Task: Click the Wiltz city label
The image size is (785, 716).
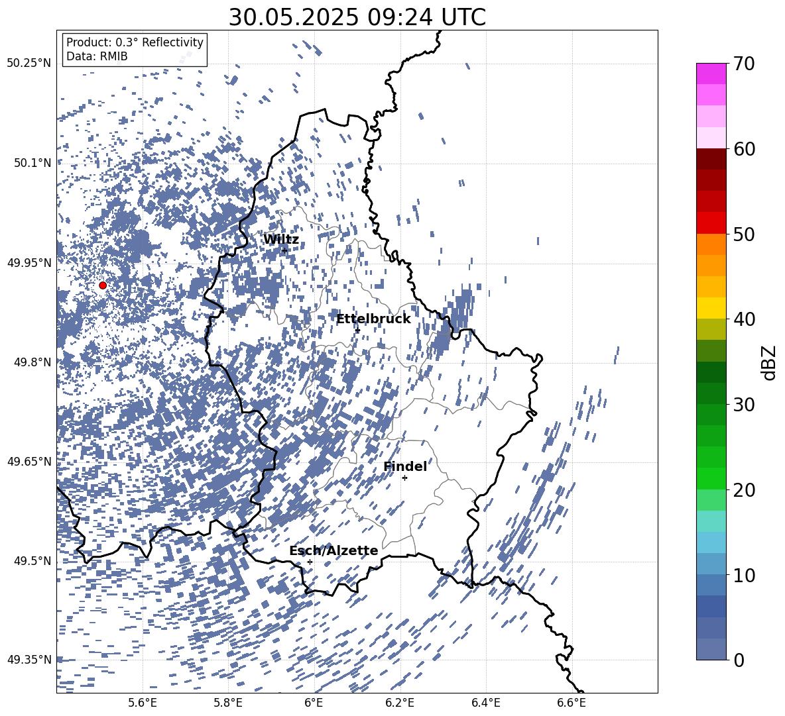Action: click(x=281, y=240)
